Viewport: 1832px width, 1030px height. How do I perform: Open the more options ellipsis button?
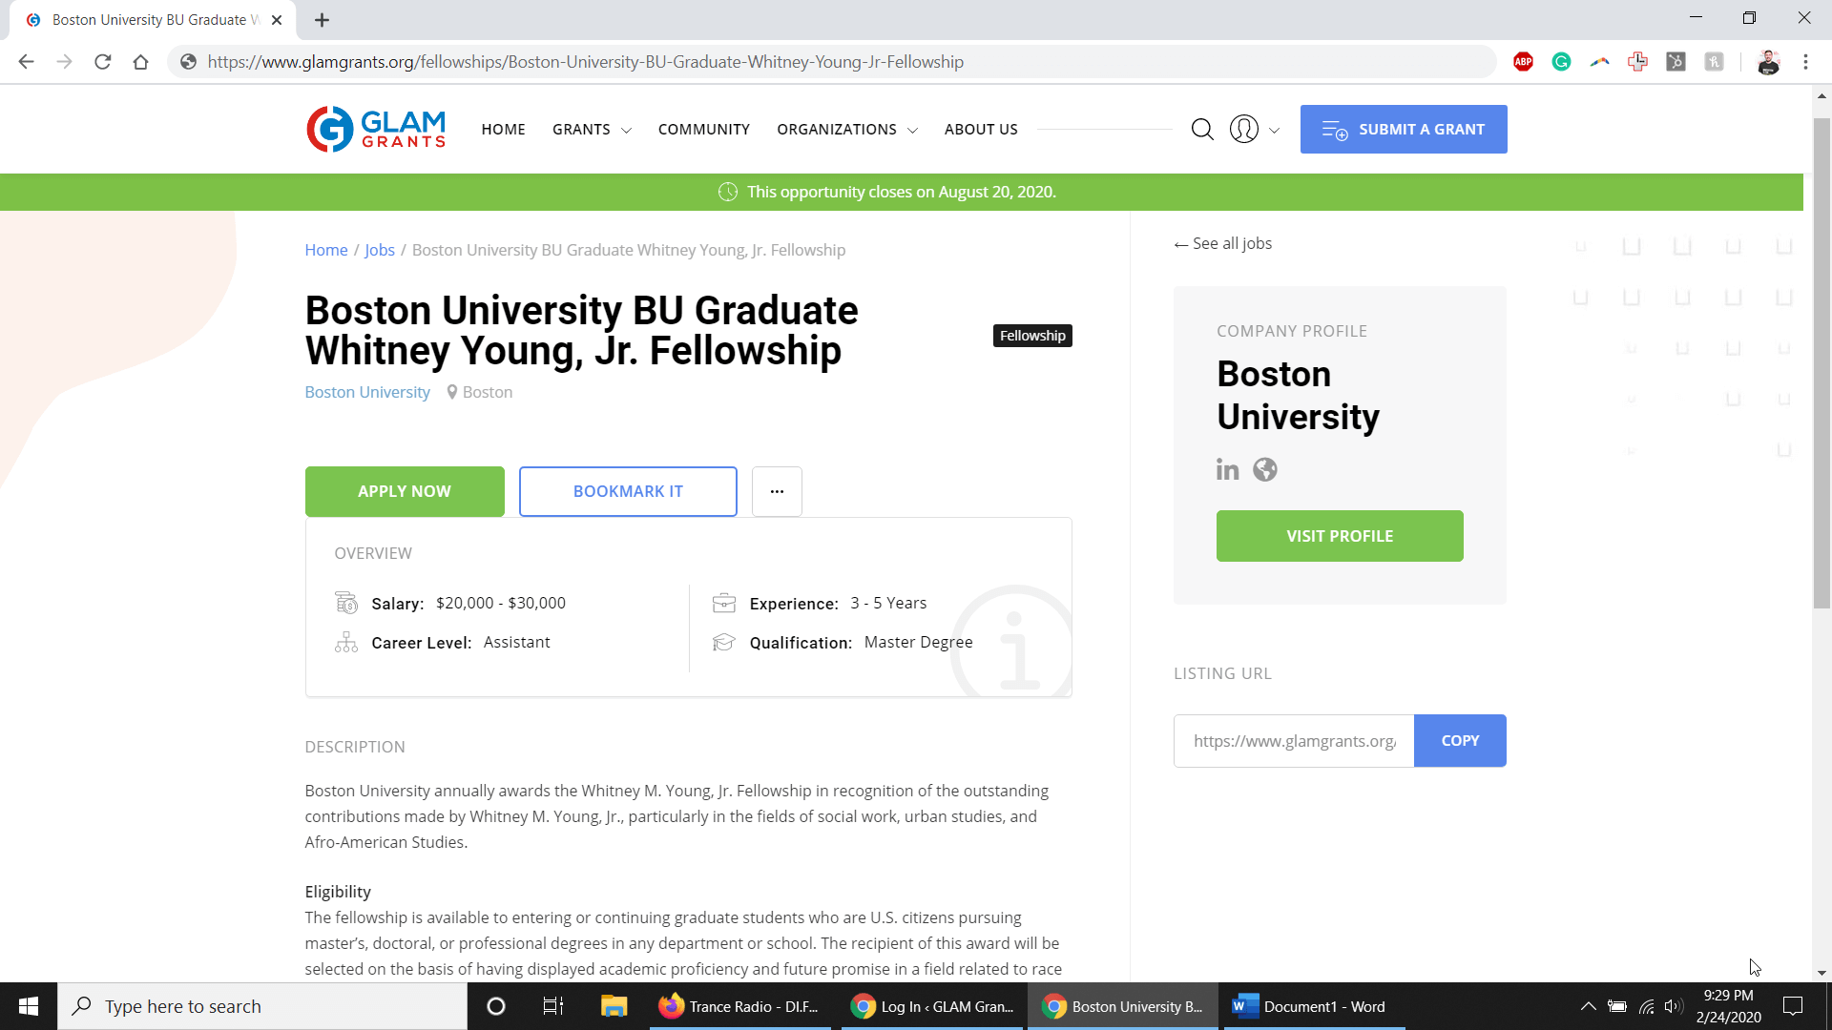click(777, 491)
